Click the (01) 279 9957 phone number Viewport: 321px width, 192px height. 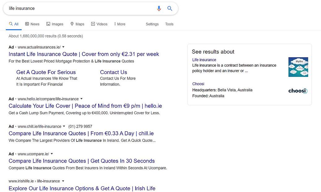(x=80, y=126)
